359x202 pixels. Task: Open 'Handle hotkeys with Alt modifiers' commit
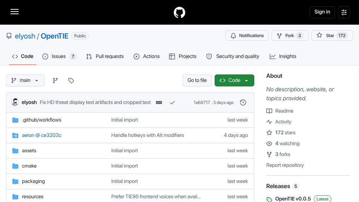tap(147, 135)
